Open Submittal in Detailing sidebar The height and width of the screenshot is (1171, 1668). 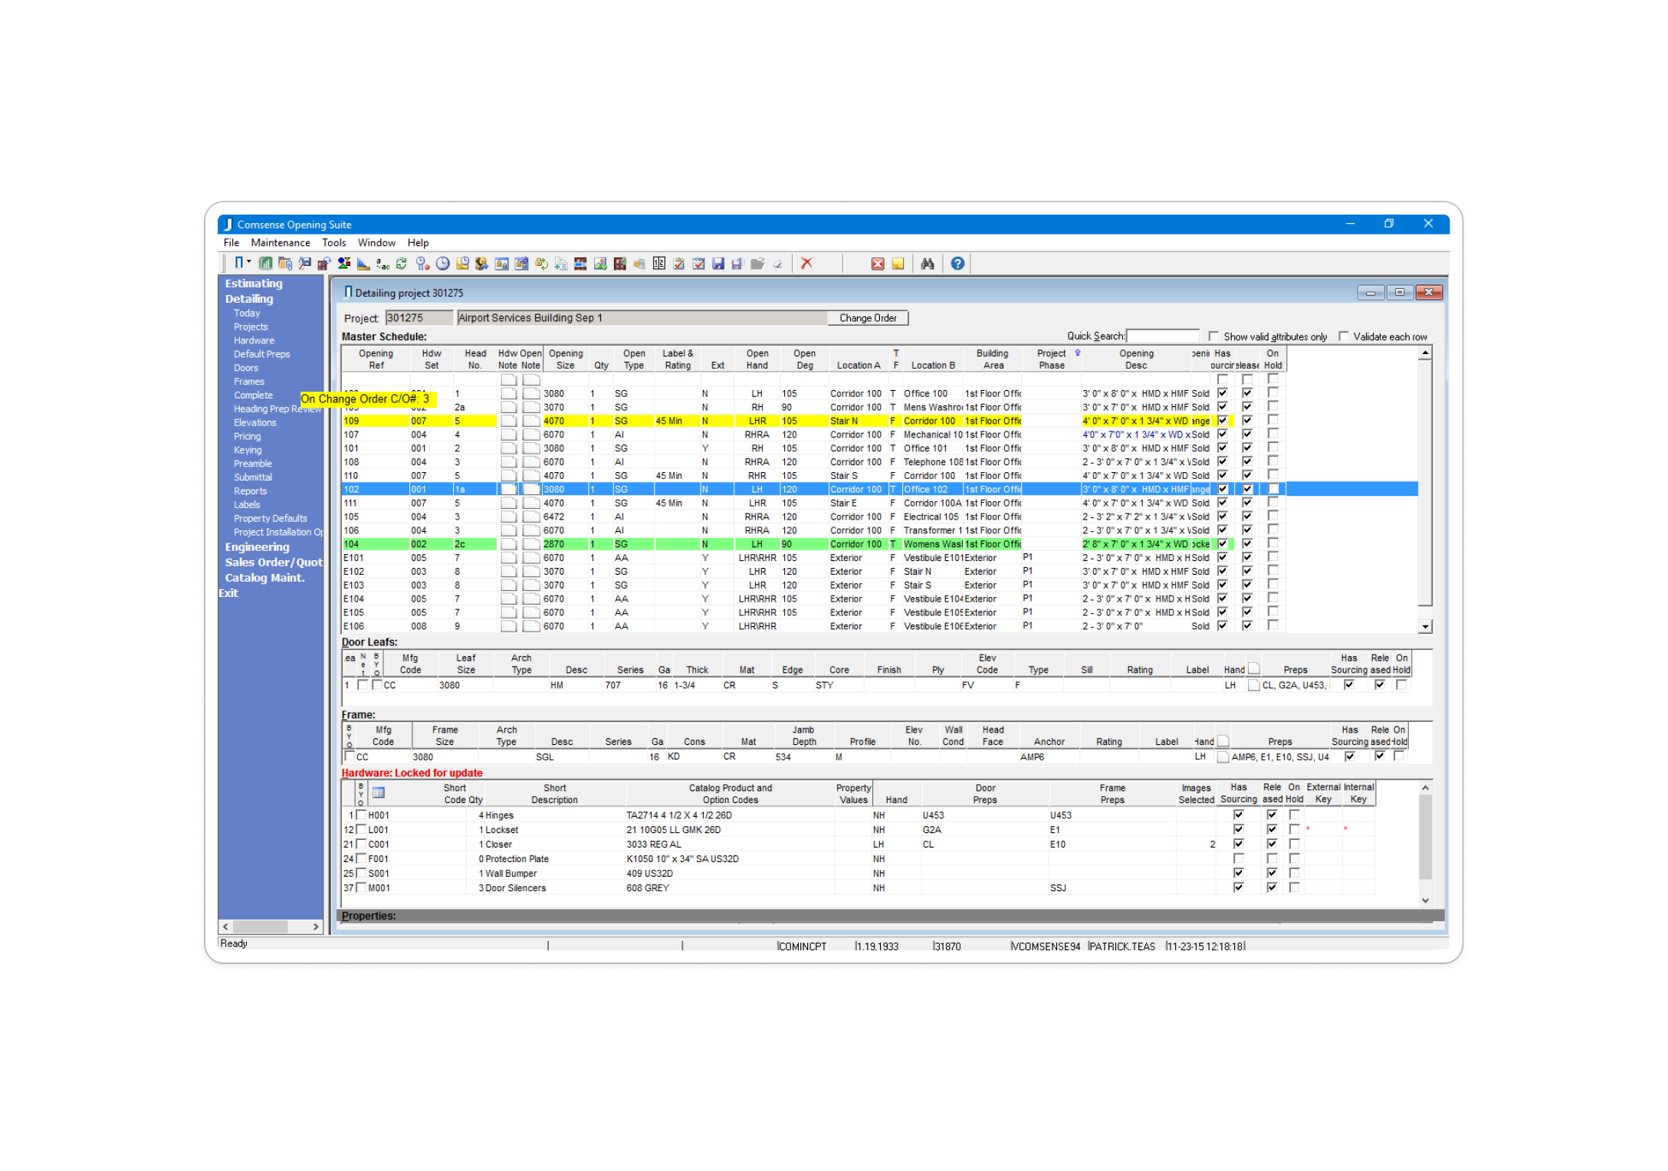coord(253,477)
